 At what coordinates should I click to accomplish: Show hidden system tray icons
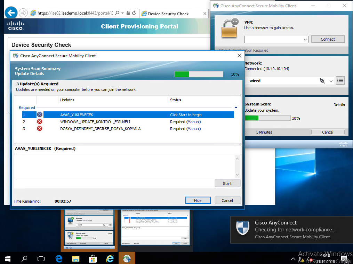293,258
